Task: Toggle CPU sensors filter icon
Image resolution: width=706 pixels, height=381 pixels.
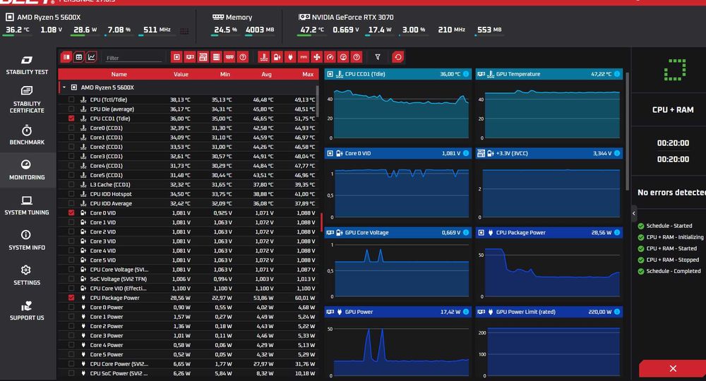Action: tap(176, 57)
